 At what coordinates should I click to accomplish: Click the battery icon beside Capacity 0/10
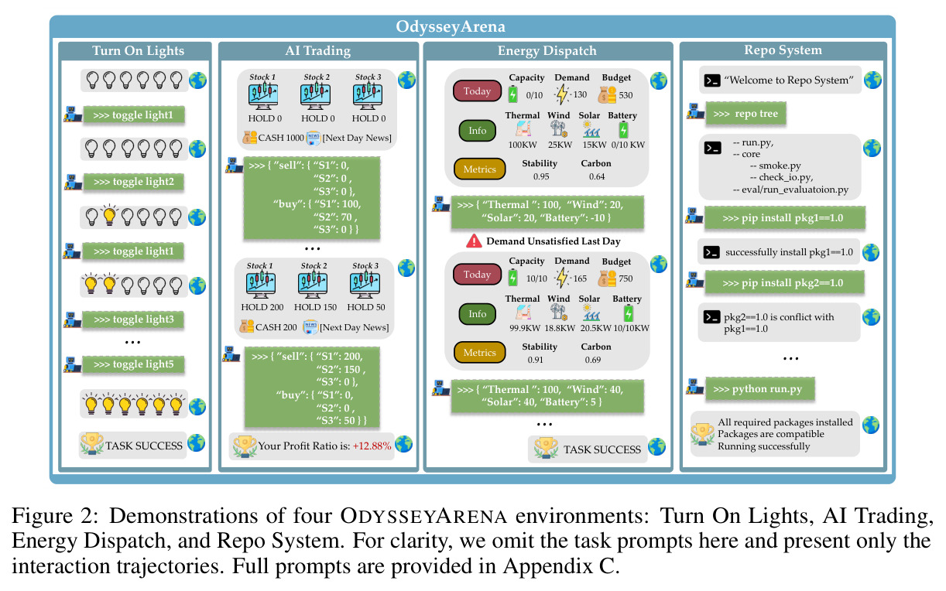tap(512, 94)
